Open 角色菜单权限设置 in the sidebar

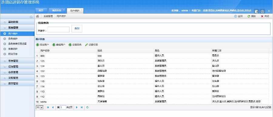(x=17, y=44)
